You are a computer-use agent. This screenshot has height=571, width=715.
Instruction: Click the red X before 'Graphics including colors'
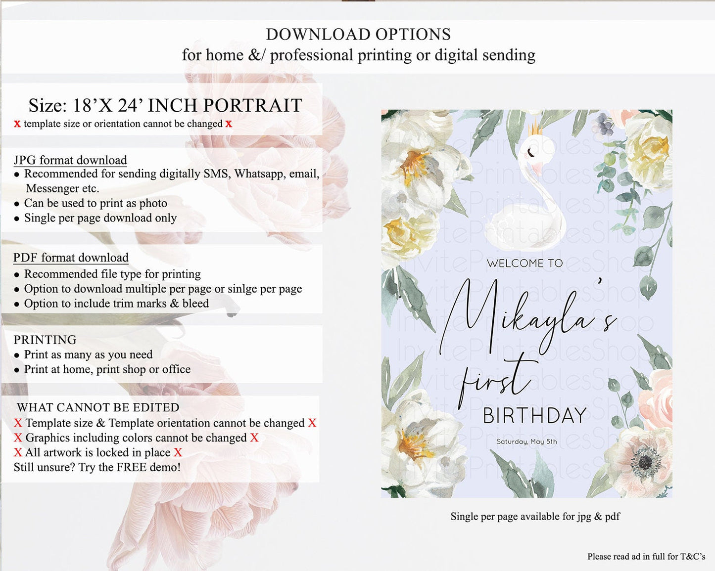click(x=18, y=438)
